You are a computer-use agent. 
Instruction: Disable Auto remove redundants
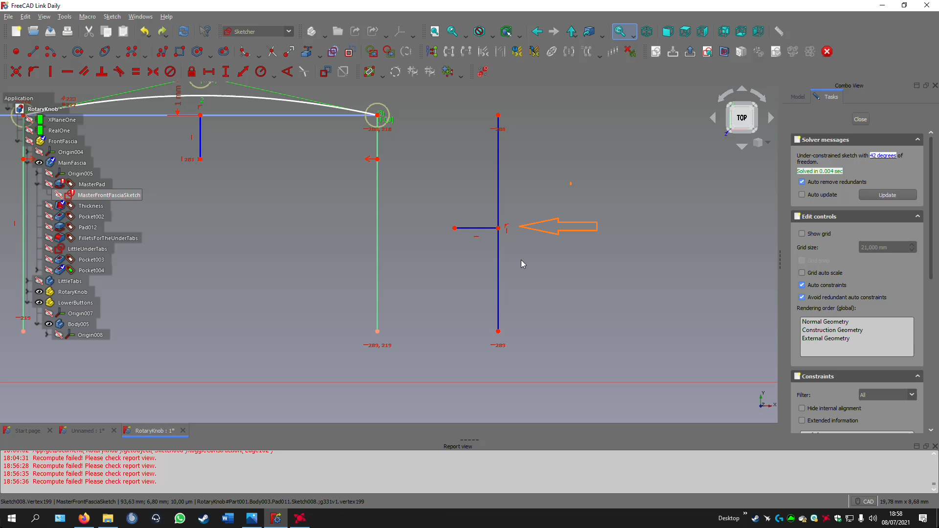803,181
